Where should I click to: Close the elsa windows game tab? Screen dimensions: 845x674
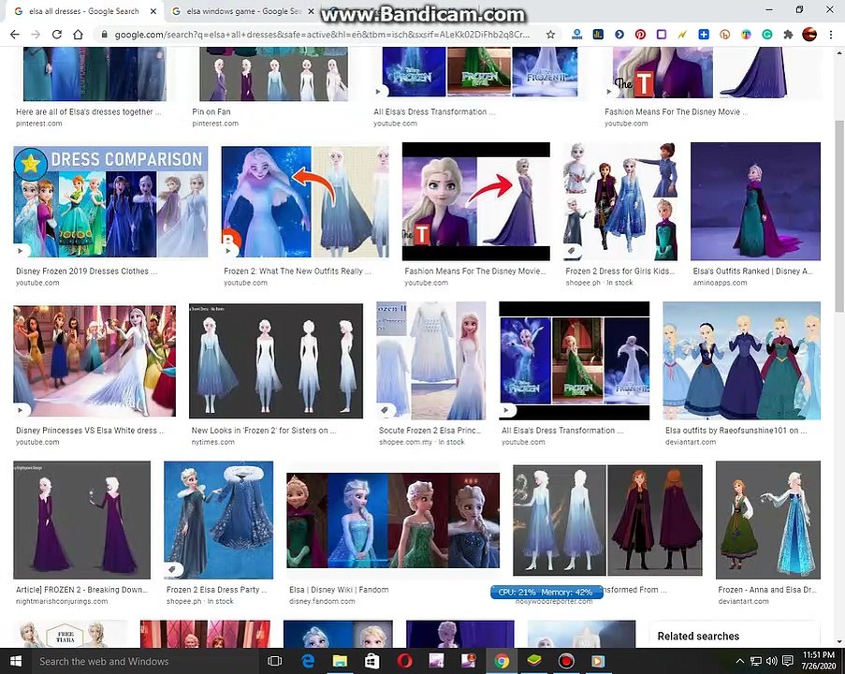[311, 11]
